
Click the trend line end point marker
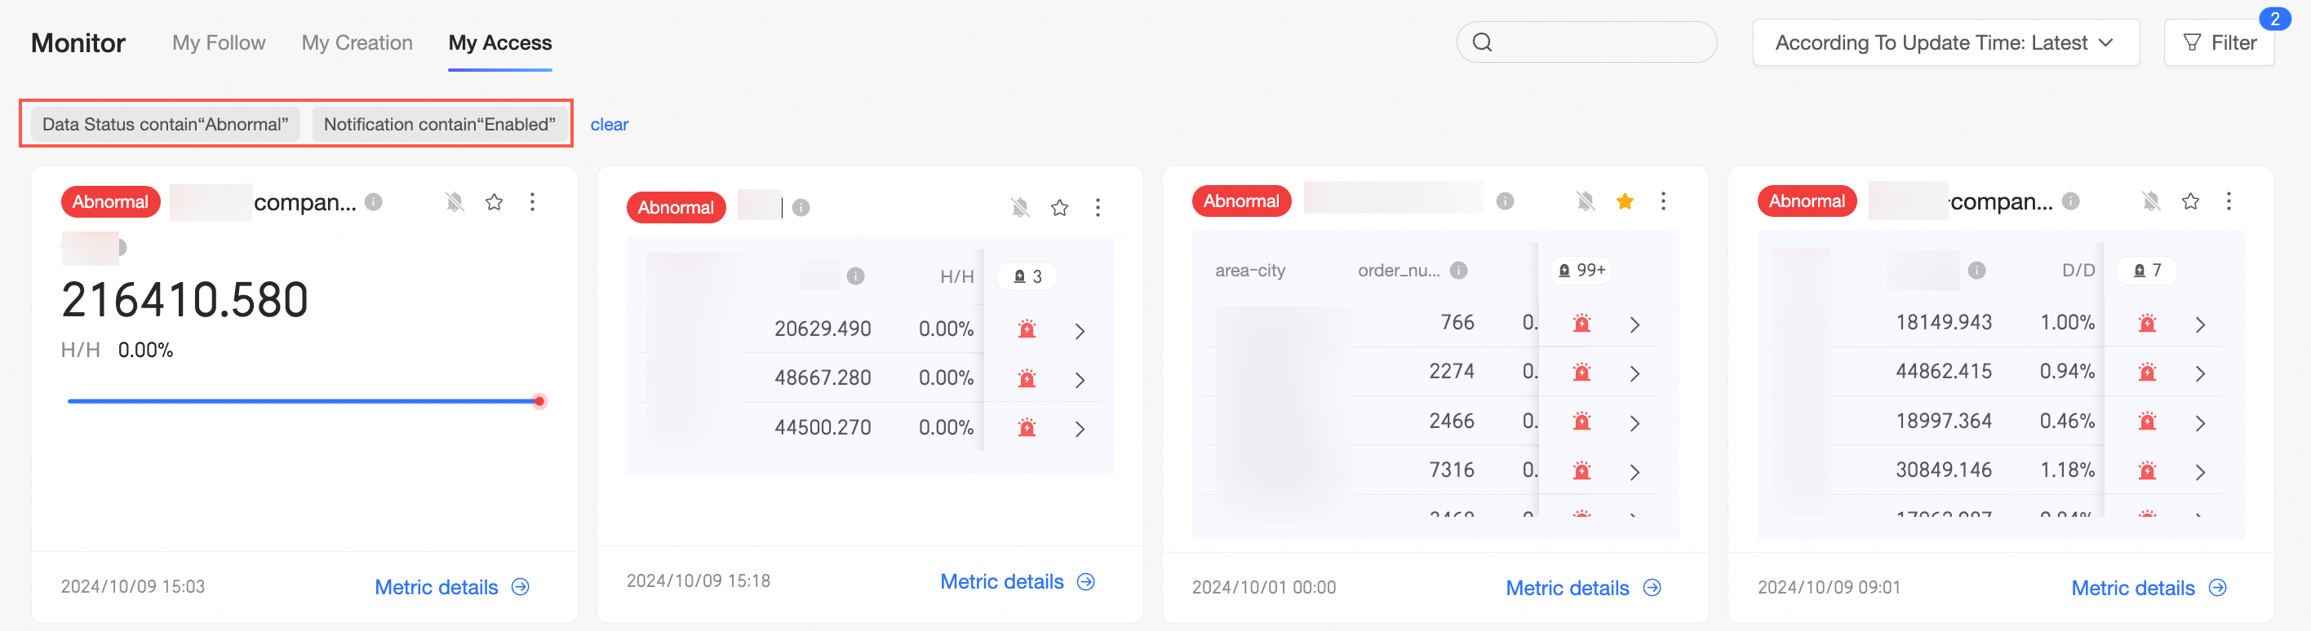(539, 400)
